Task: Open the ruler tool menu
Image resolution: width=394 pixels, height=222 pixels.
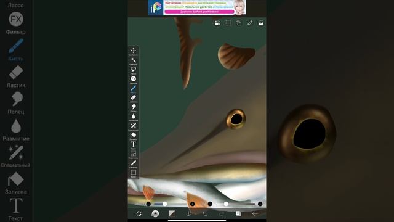Action: pos(250,23)
